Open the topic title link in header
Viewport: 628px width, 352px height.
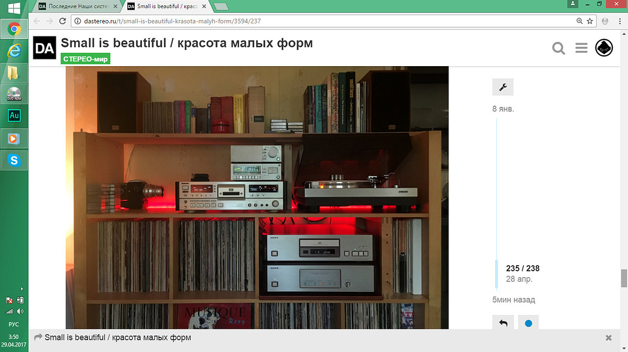click(187, 43)
